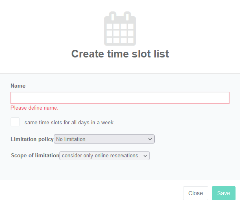Screen dimensions: 240x205
Task: Save the new time slot list
Action: tap(224, 193)
